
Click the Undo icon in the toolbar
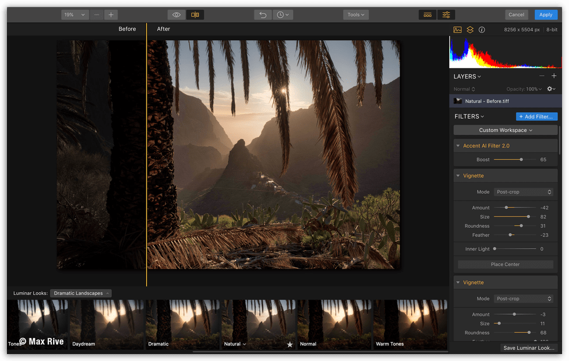click(264, 14)
